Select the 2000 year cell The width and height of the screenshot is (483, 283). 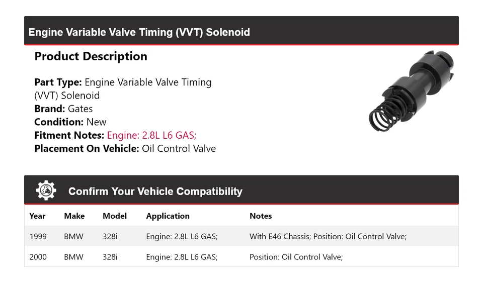click(38, 257)
